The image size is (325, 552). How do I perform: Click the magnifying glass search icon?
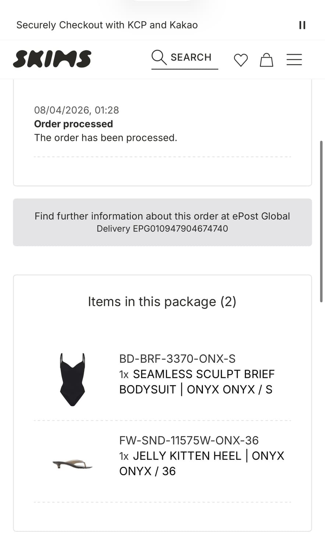point(159,57)
